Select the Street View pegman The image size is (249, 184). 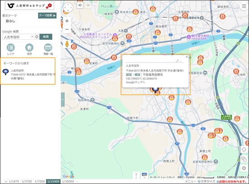tap(67, 44)
